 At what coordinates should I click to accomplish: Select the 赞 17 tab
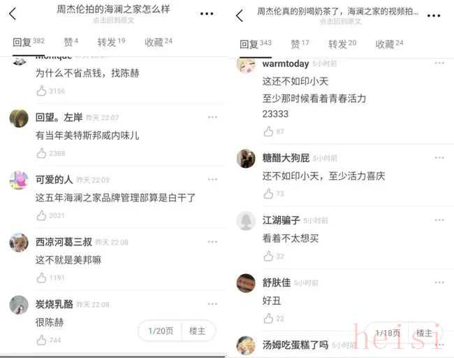tap(300, 44)
